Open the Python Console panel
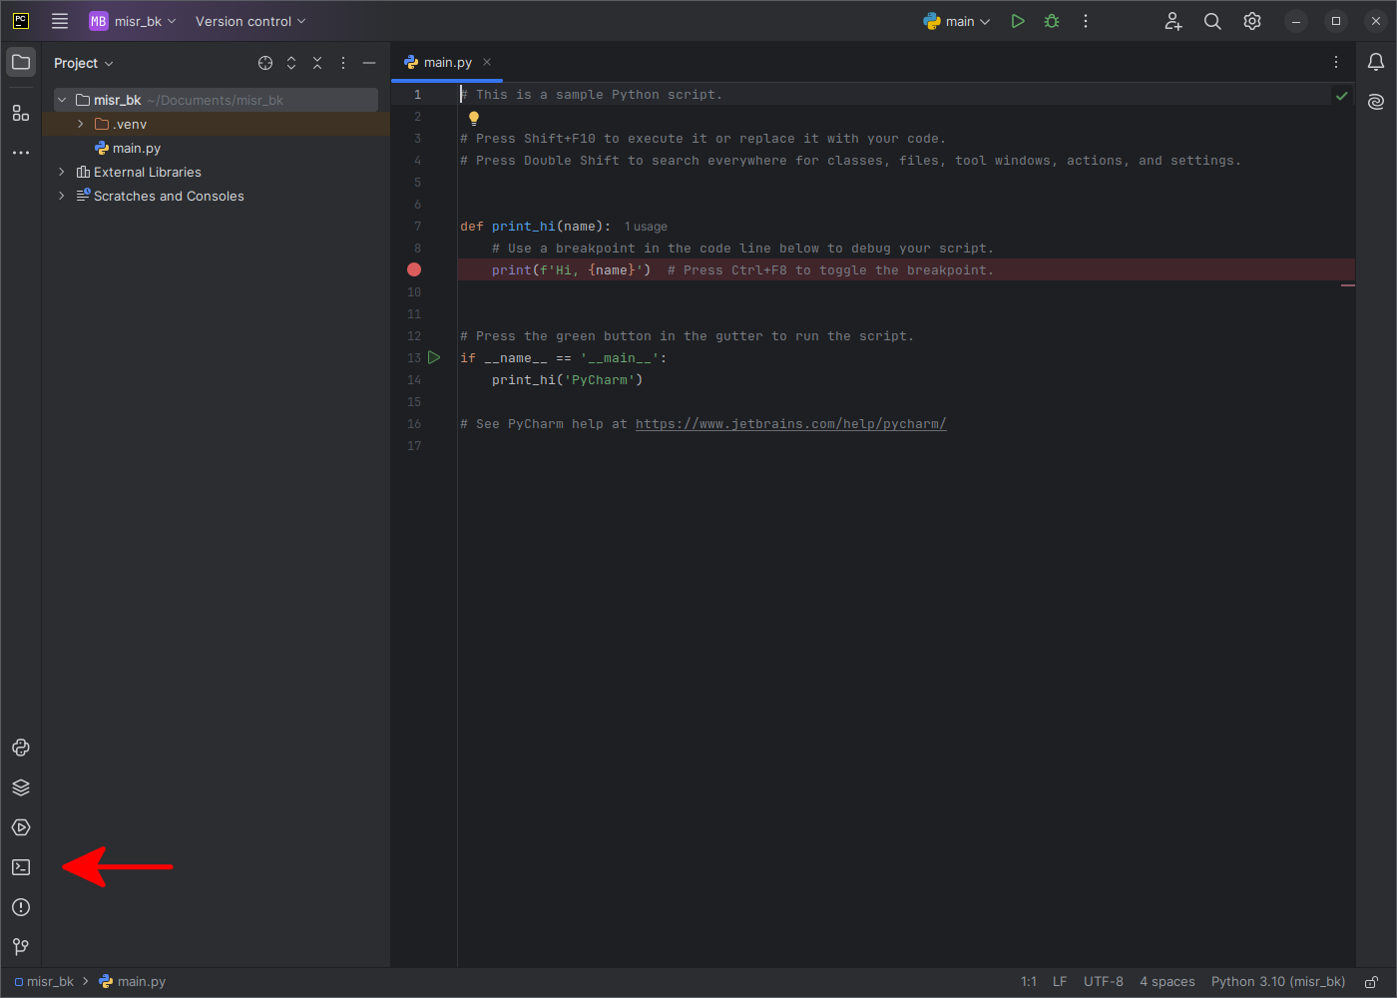Screen dimensions: 1397x998 [x=20, y=748]
